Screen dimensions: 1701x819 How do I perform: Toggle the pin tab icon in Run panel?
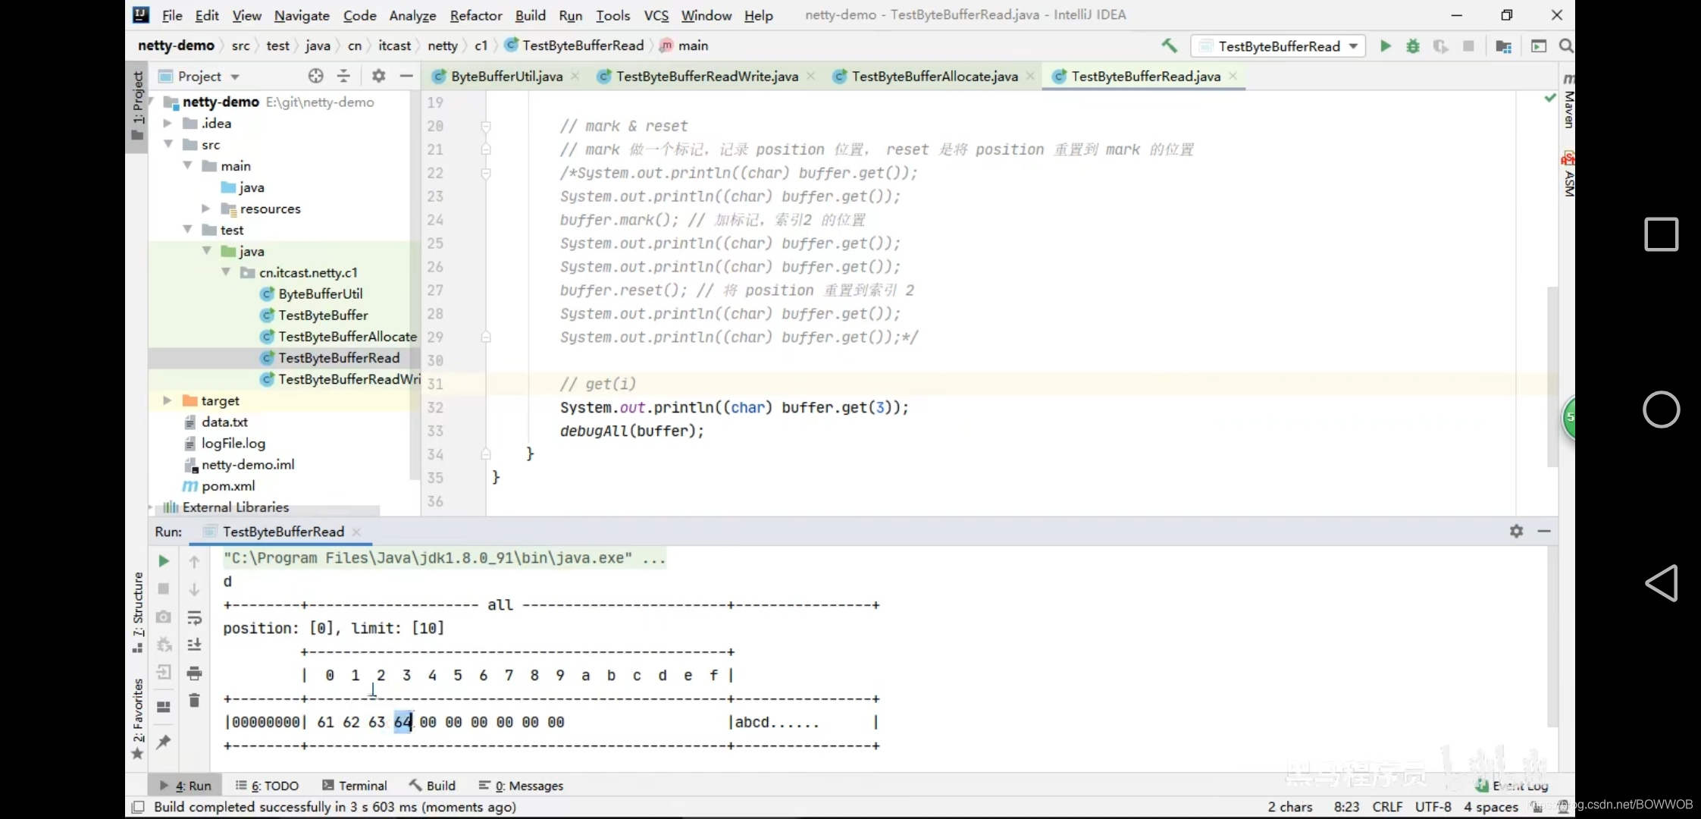click(x=163, y=742)
